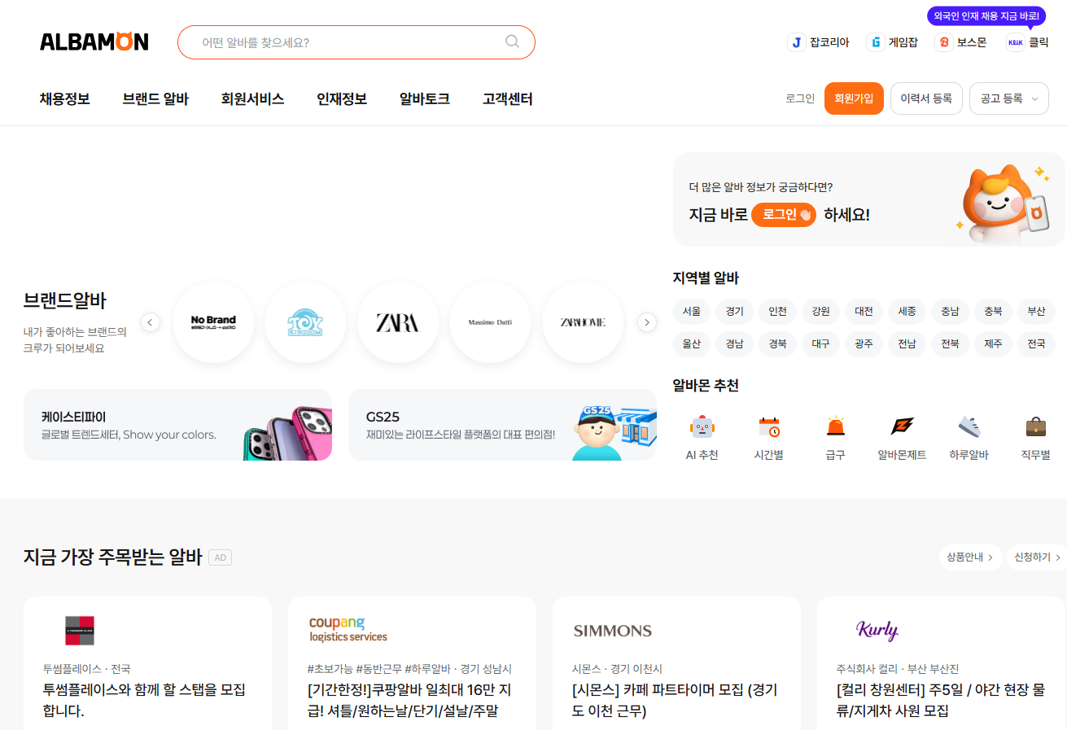Focus the 어떤 알바를 찾으세요 search field
1067x730 pixels.
(x=356, y=42)
